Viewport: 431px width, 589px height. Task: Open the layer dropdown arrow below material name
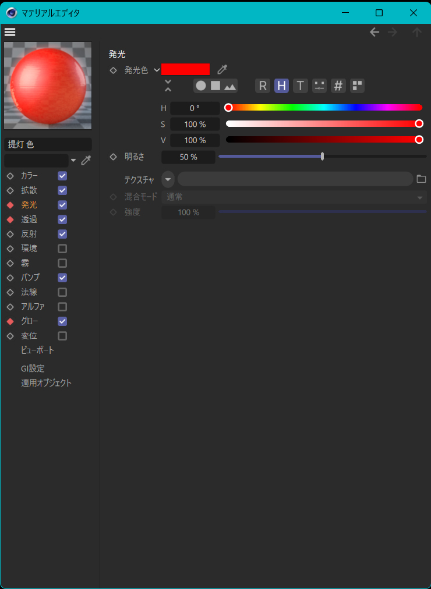(73, 161)
